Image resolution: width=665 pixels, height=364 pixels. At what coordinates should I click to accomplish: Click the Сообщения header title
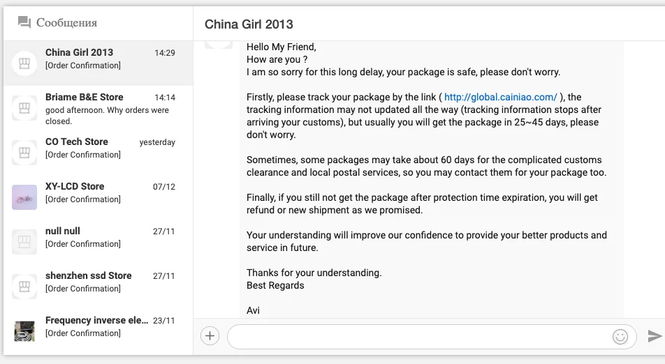(x=66, y=23)
